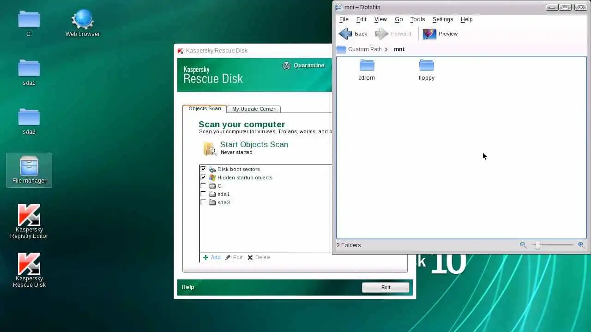The image size is (591, 332).
Task: Click the Edit pencil icon
Action: 228,257
